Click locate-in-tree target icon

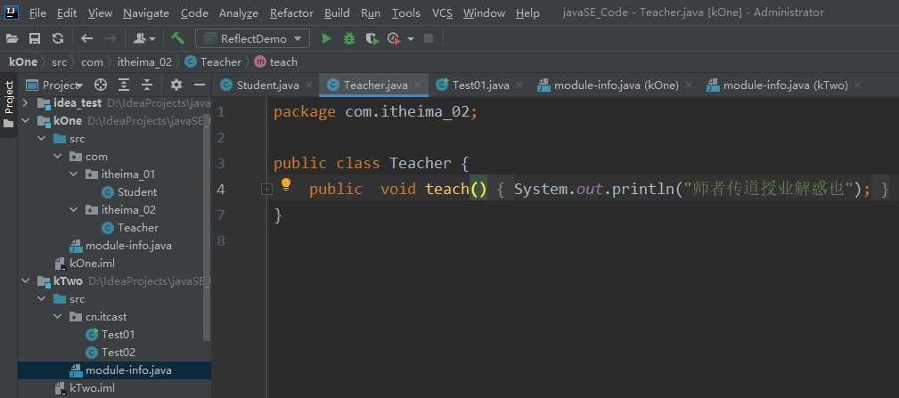coord(101,85)
